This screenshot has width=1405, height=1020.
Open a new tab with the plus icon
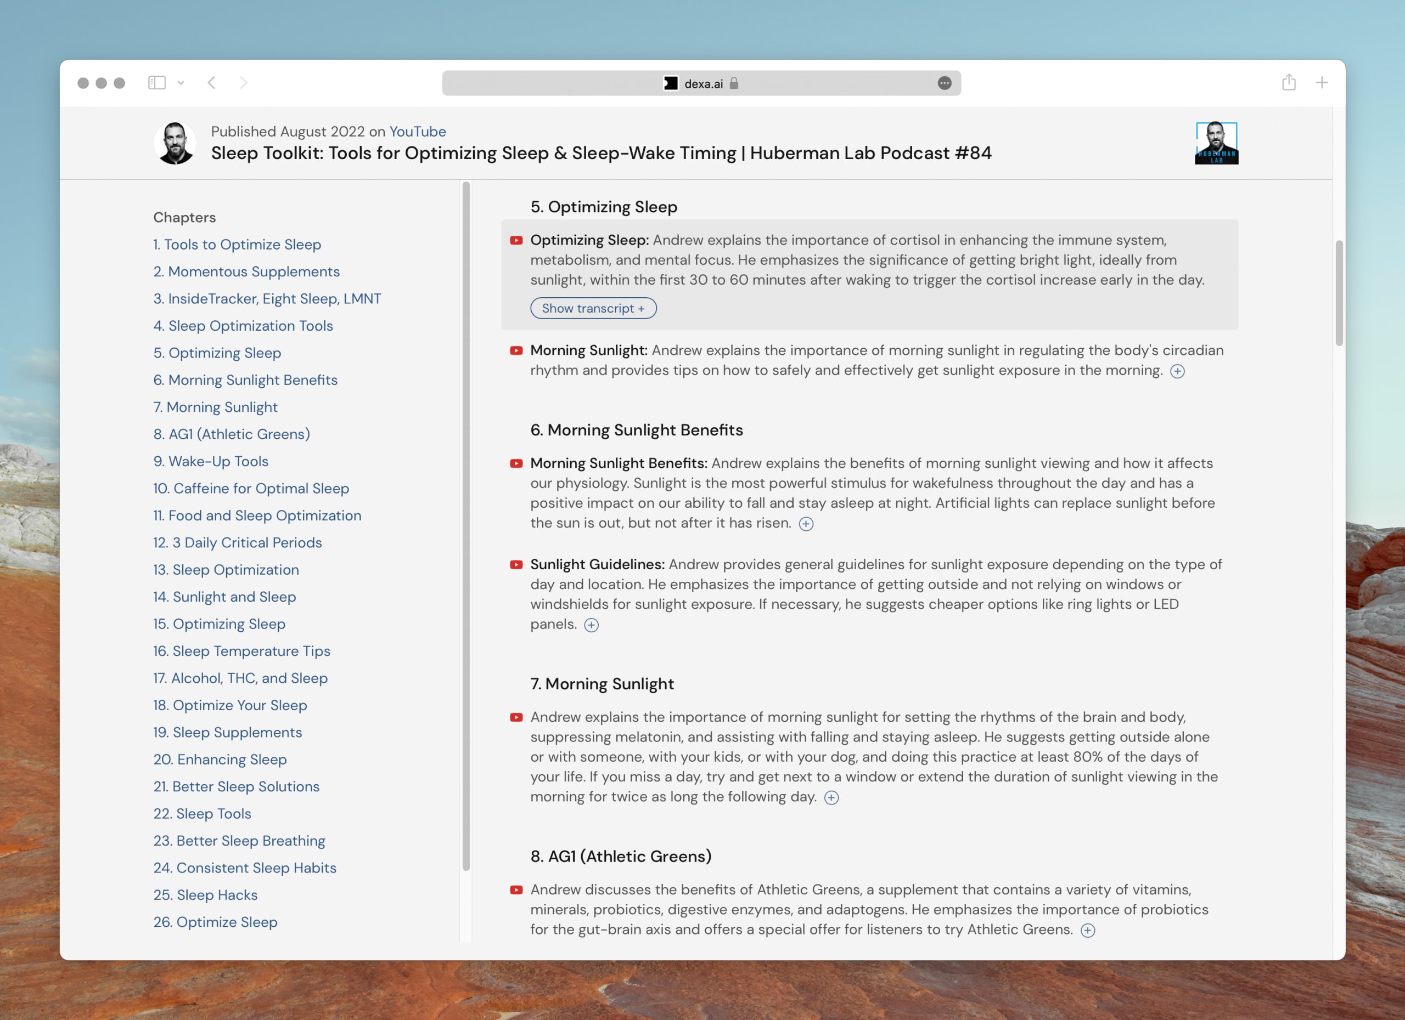coord(1322,82)
